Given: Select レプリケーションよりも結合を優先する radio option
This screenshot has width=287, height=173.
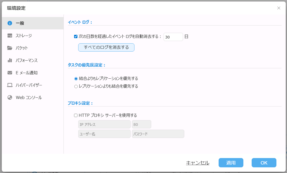Looking at the screenshot, I should [x=76, y=86].
